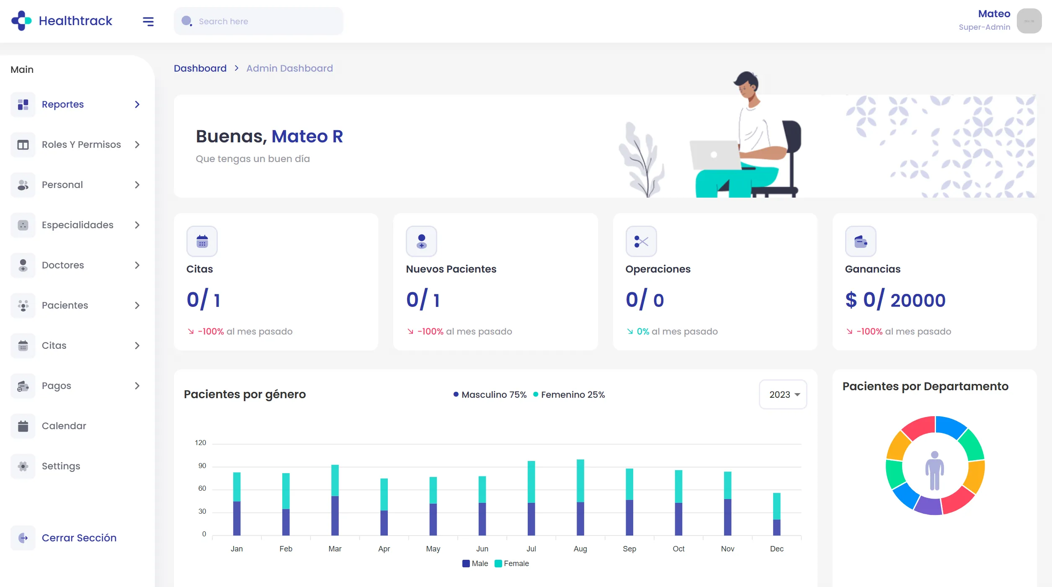Click Cerrar Sección to log out
The image size is (1052, 587).
click(79, 538)
